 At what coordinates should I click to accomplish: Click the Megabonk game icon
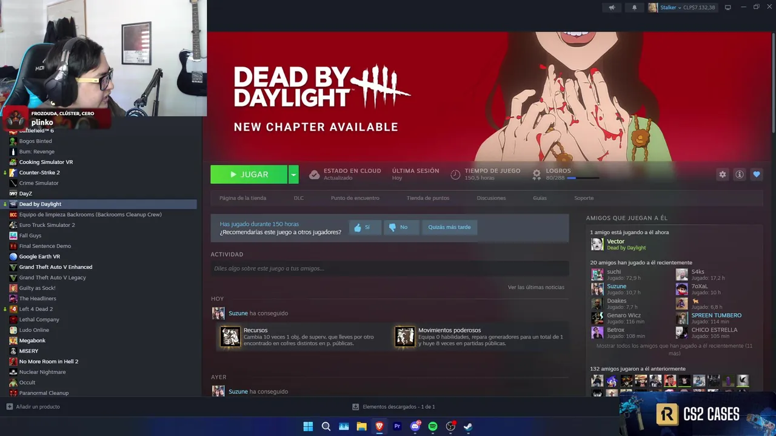[x=13, y=340]
